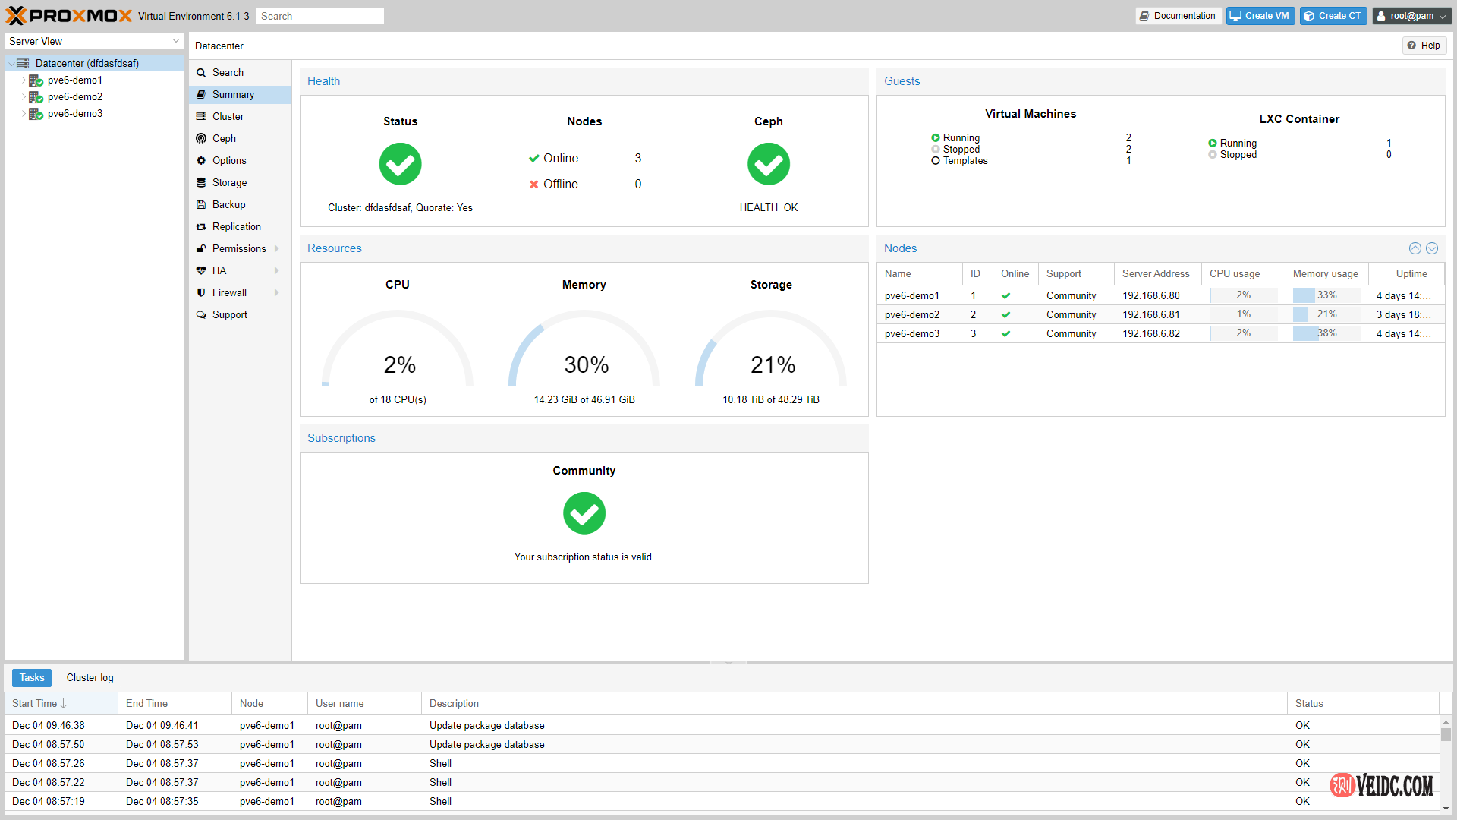Click the pve6-demo3 memory usage bar
This screenshot has height=820, width=1457.
[1326, 333]
